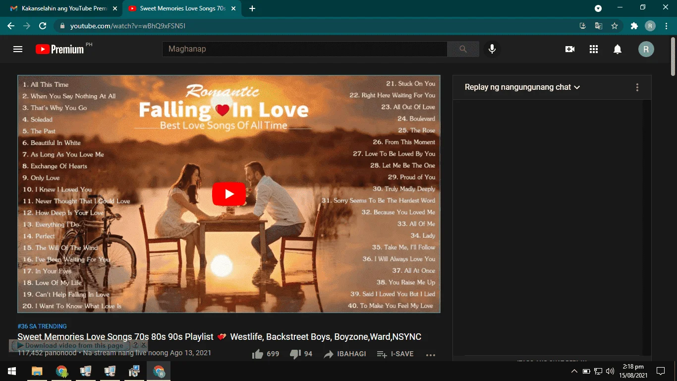
Task: Like the video with thumbs up
Action: [257, 354]
